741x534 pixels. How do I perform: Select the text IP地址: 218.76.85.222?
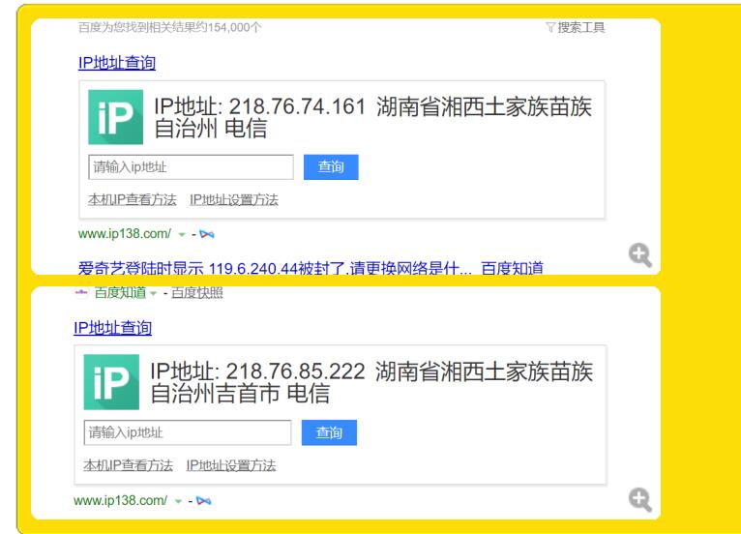click(257, 371)
